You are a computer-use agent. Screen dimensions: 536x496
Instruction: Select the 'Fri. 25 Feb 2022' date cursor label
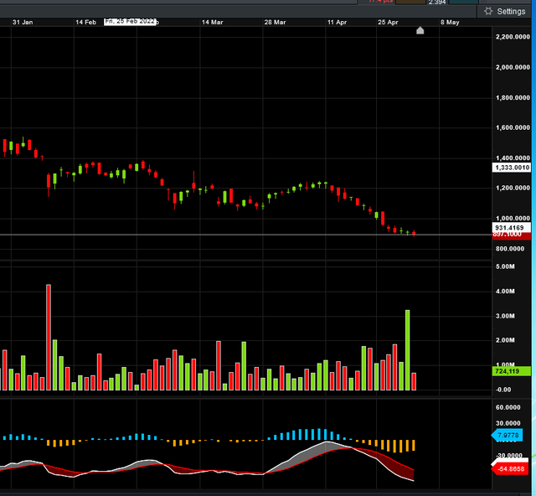pyautogui.click(x=130, y=22)
